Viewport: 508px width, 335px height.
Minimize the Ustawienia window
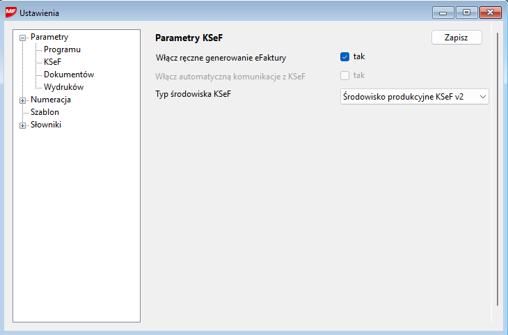443,13
